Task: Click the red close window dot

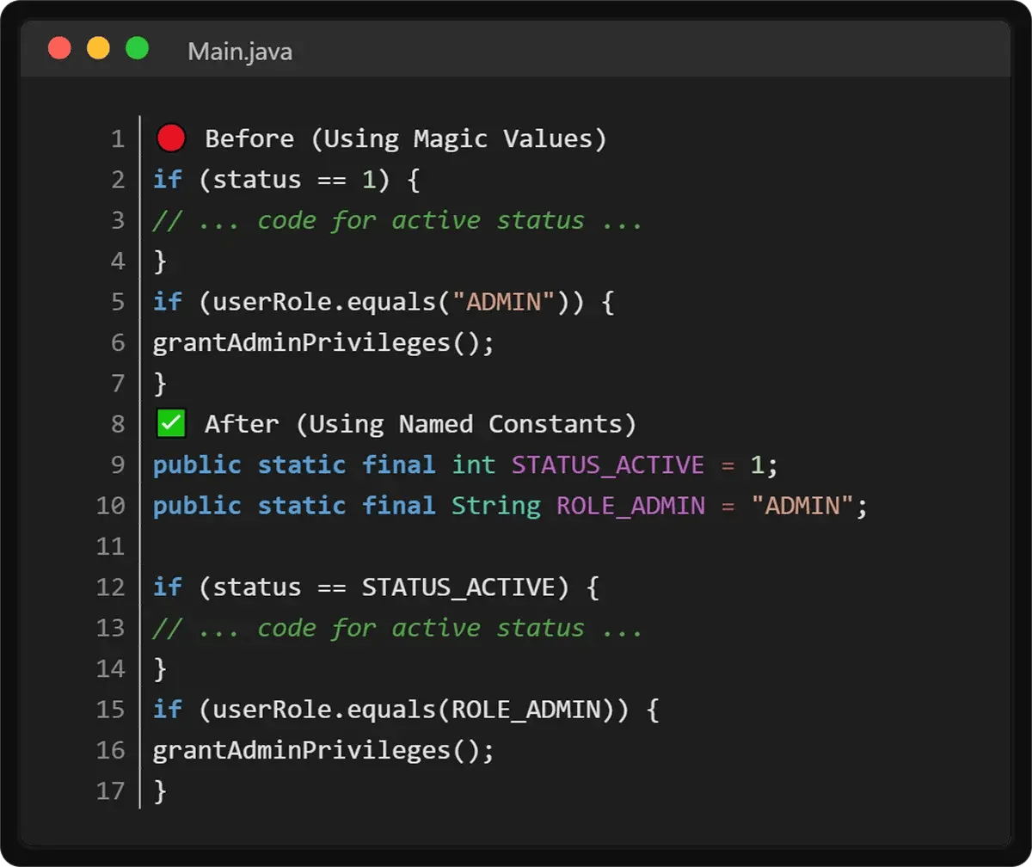Action: (x=59, y=48)
